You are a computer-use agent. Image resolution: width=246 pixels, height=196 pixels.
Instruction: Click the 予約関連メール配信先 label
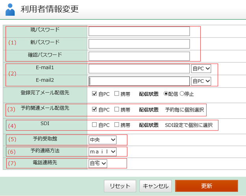click(45, 108)
